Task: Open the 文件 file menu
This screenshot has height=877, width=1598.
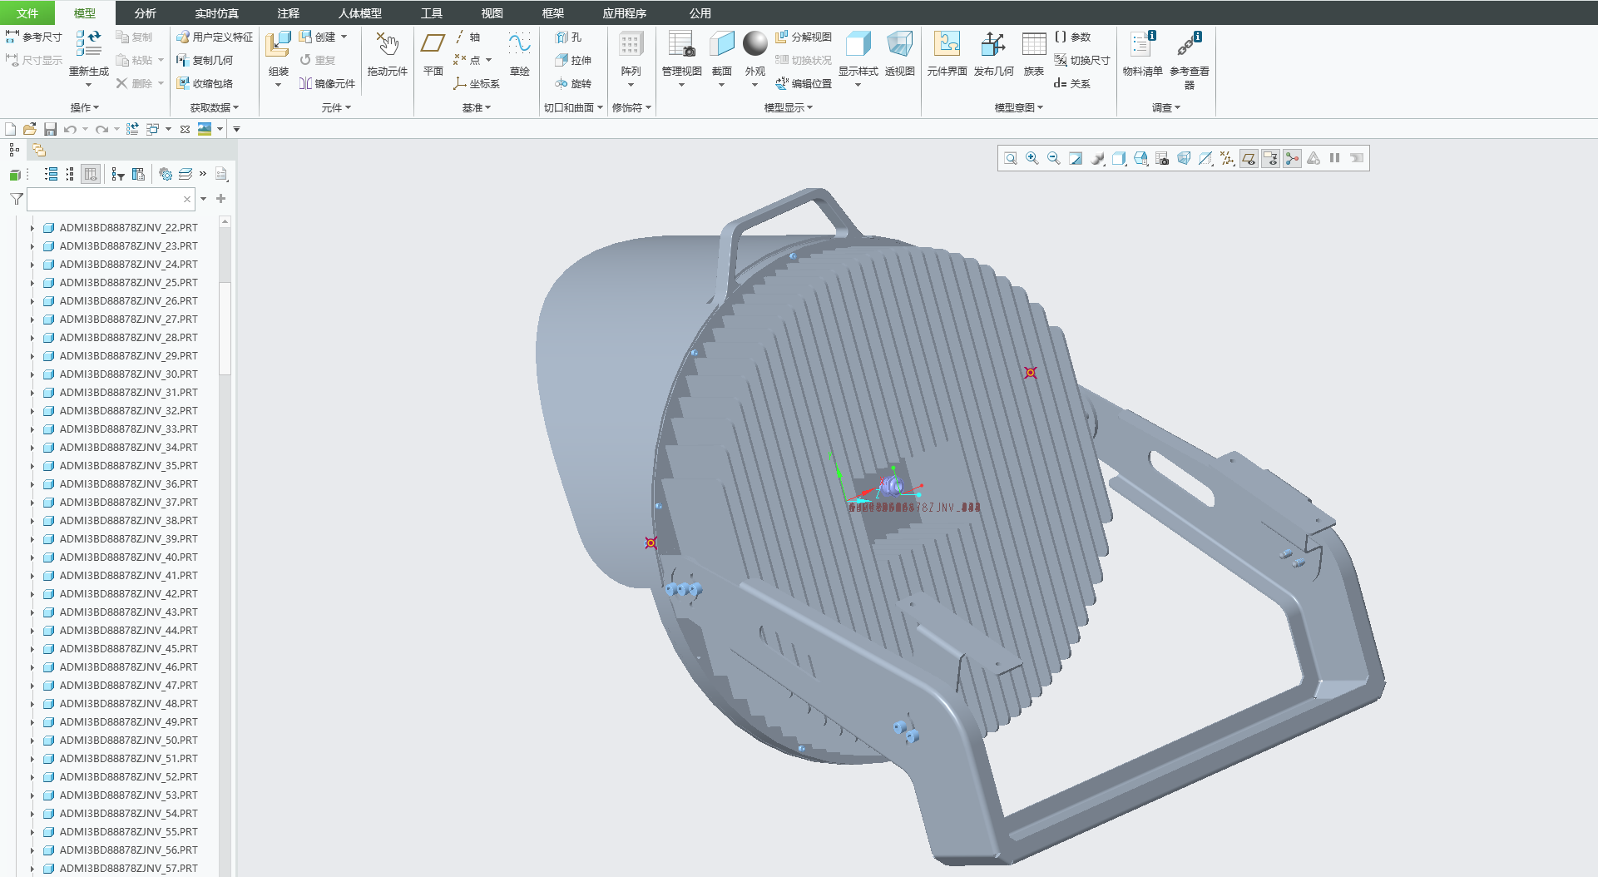Action: (x=27, y=13)
